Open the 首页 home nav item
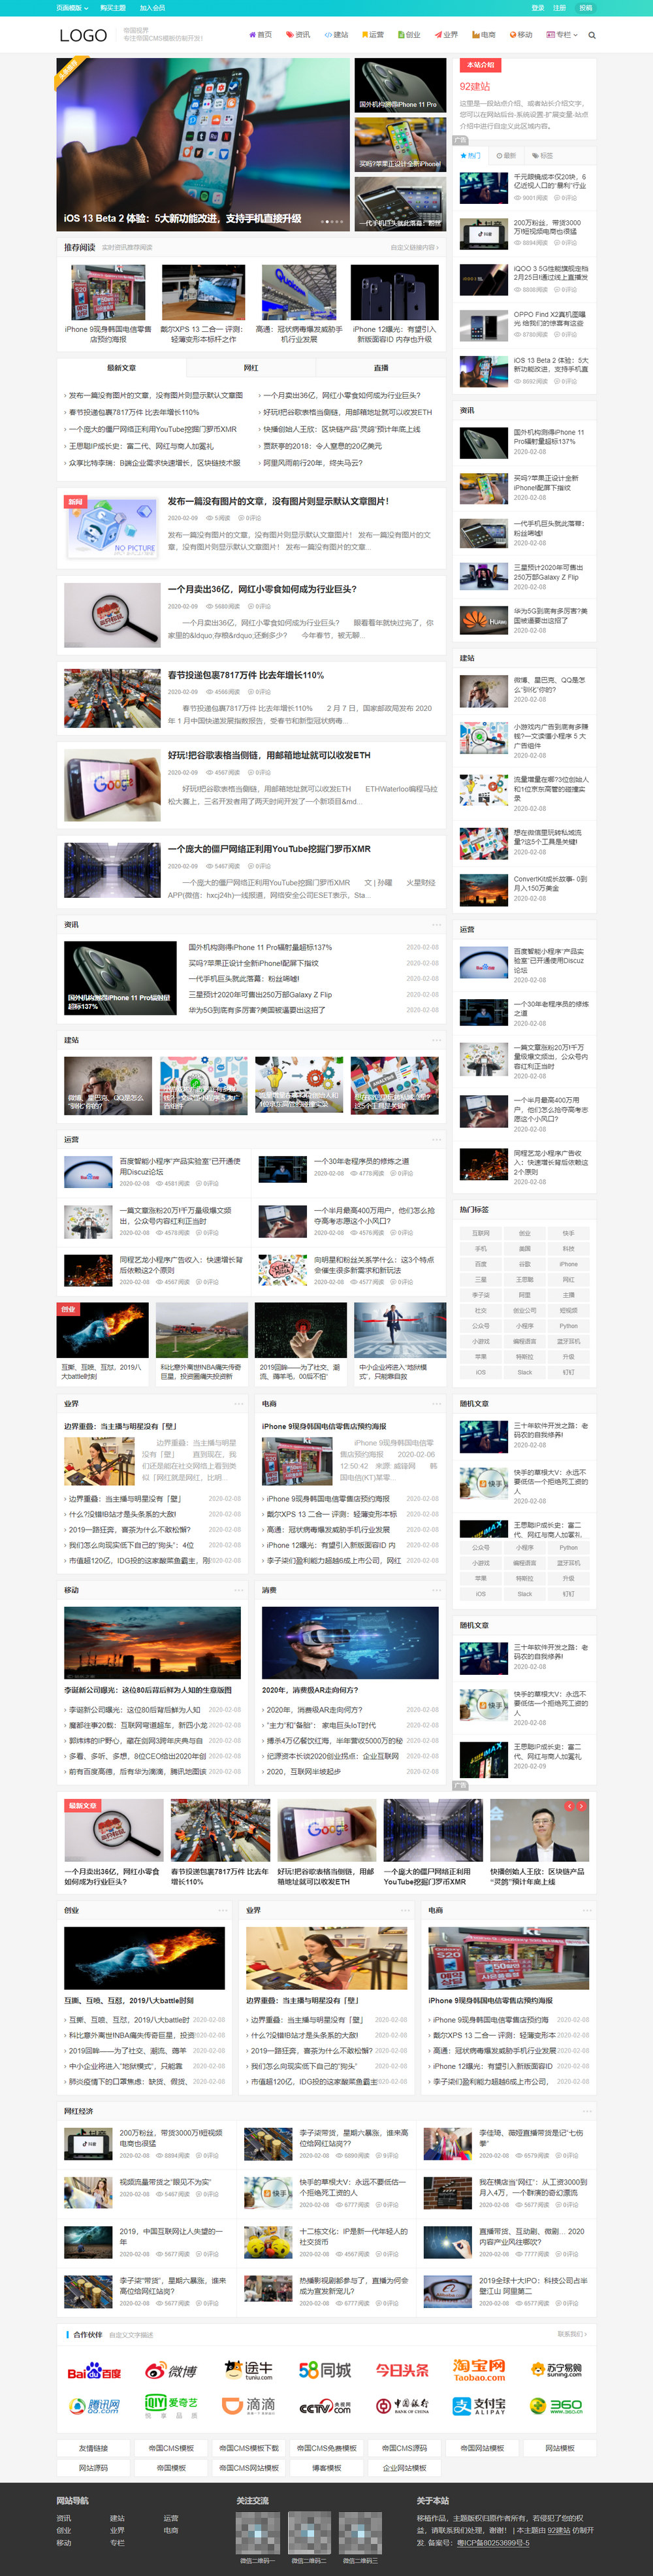The width and height of the screenshot is (653, 2576). coord(260,35)
